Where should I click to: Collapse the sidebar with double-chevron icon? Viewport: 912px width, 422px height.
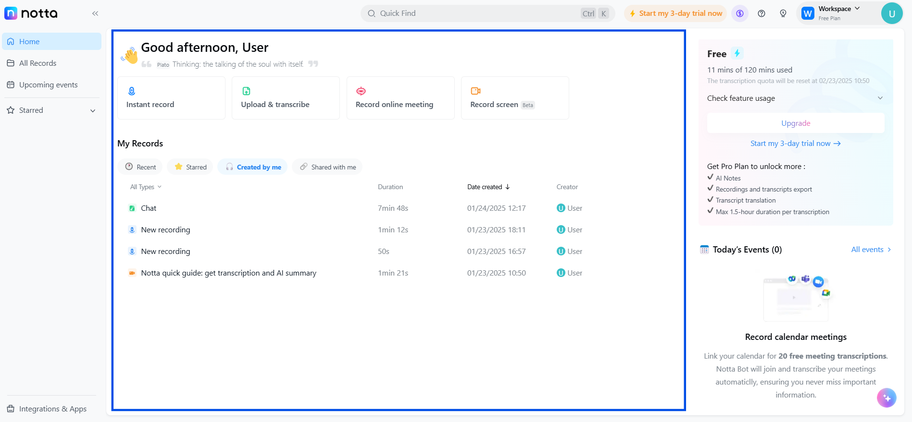tap(95, 13)
